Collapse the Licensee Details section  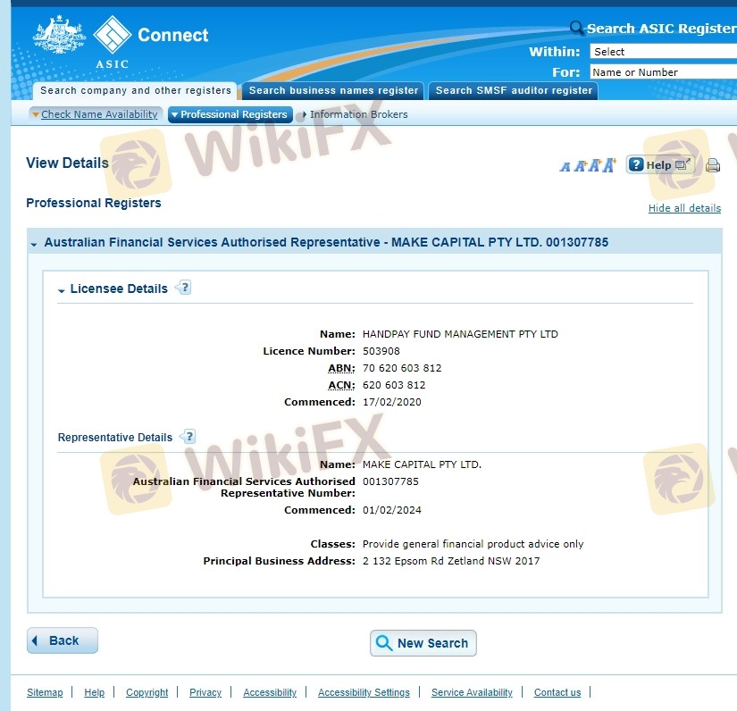pyautogui.click(x=62, y=289)
